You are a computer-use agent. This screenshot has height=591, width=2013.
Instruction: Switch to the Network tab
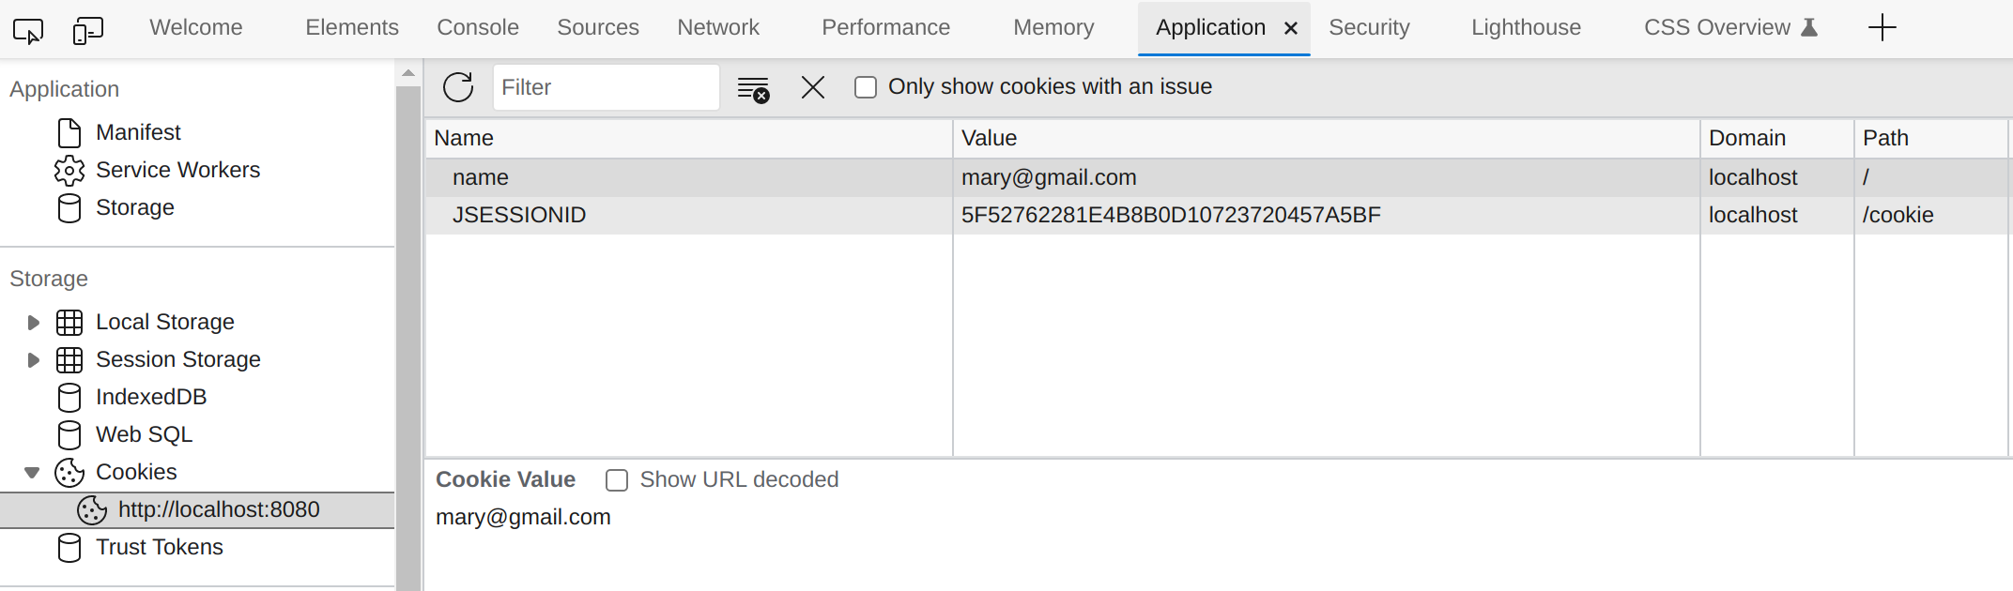717,28
